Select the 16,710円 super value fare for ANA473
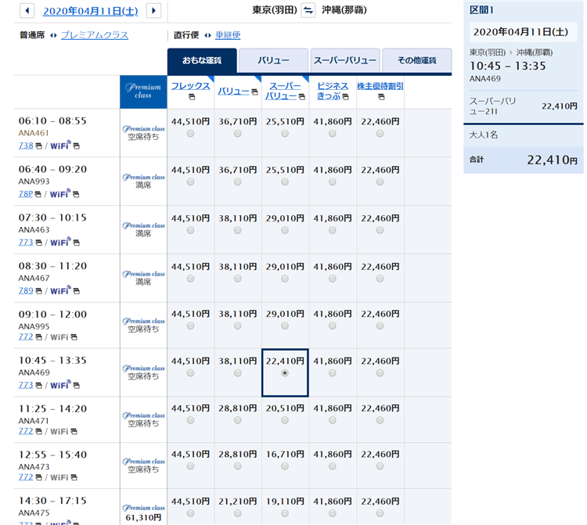 (285, 469)
